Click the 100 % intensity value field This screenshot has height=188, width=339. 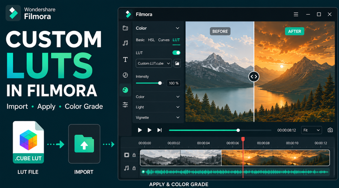(173, 83)
